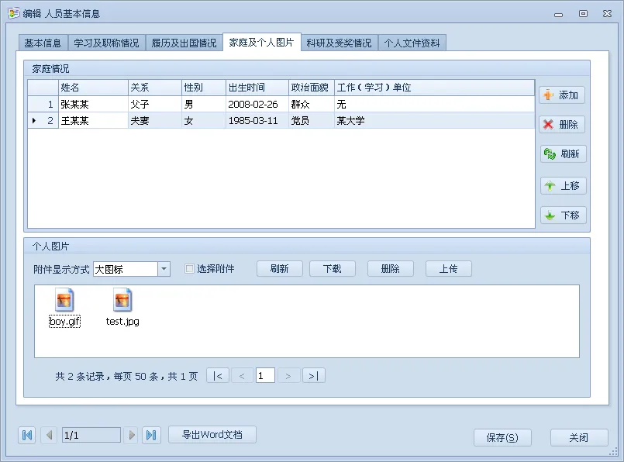Click the attachment page number input field

(x=265, y=376)
